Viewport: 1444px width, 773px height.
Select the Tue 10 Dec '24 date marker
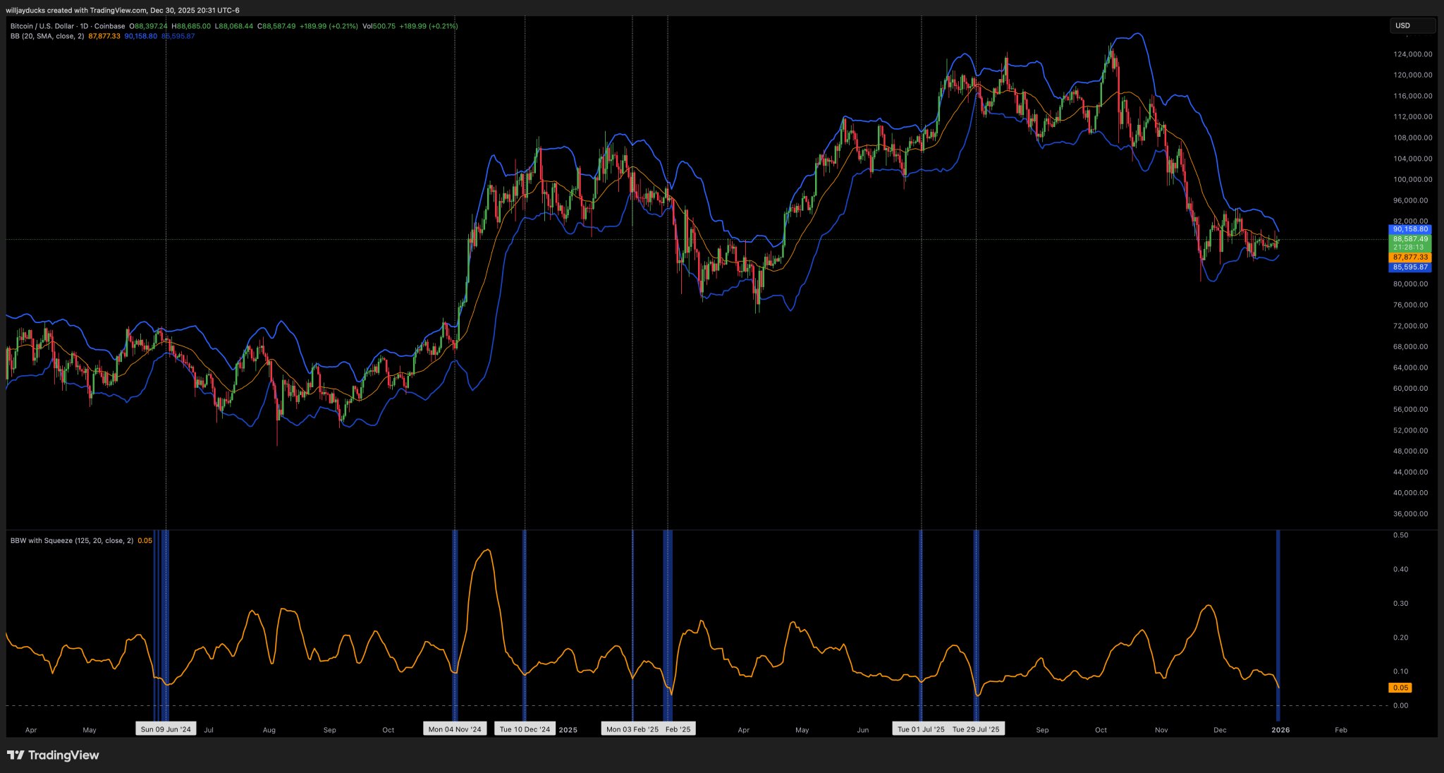pyautogui.click(x=525, y=729)
